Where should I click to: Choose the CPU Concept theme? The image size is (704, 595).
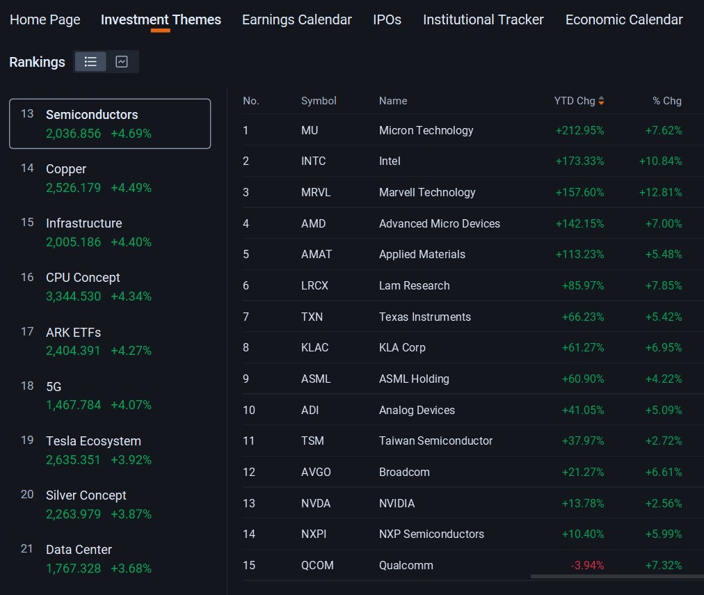click(x=110, y=287)
